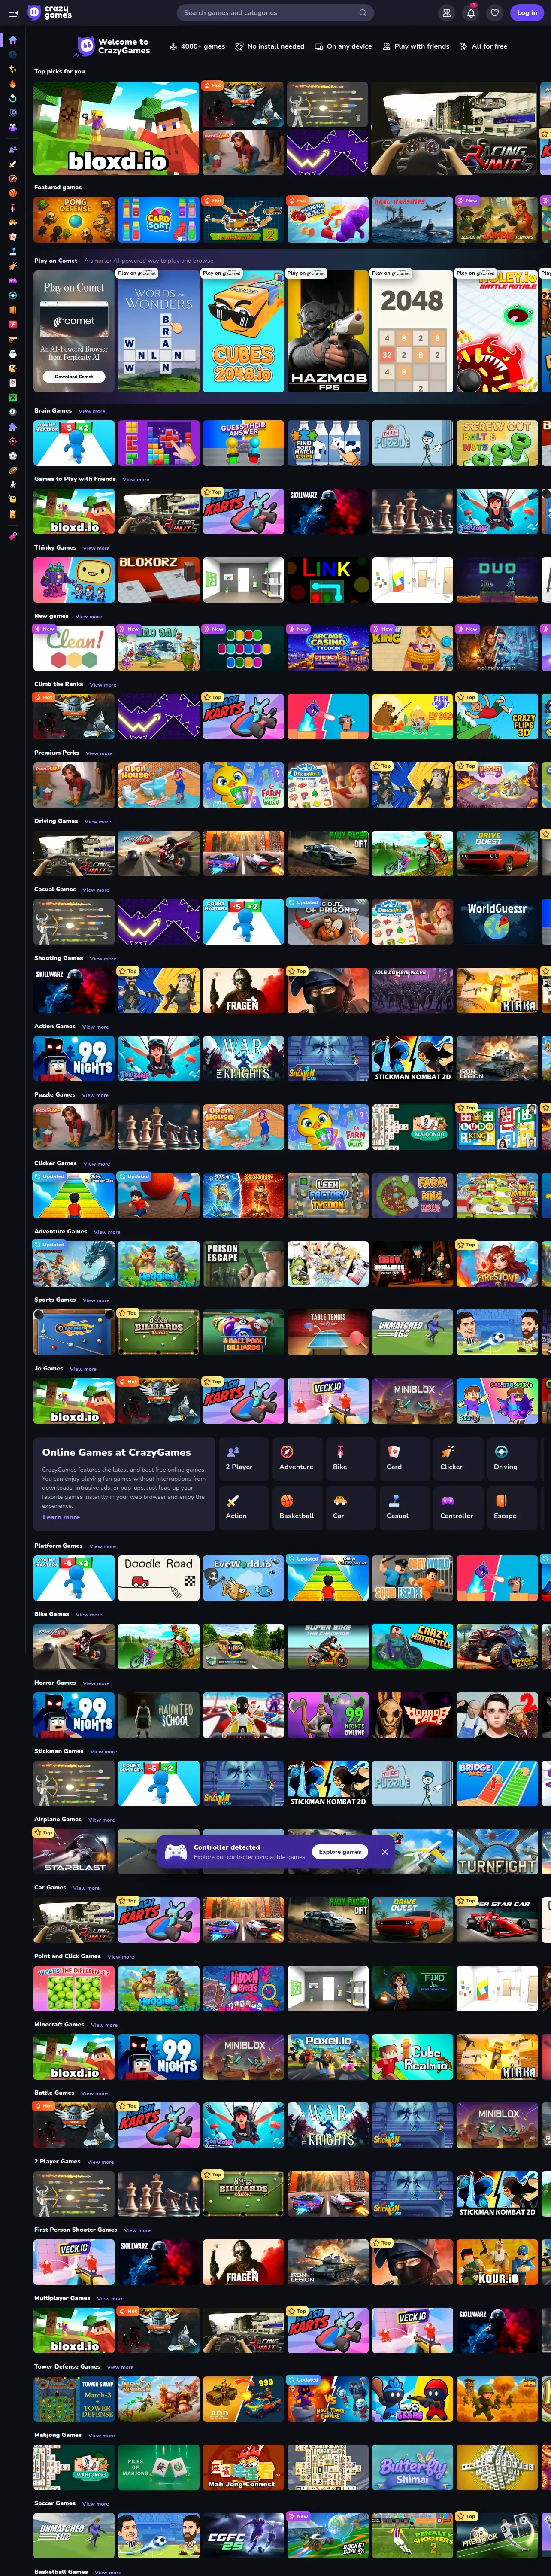Click View more beside Thinky Games
This screenshot has width=551, height=2576.
96,548
